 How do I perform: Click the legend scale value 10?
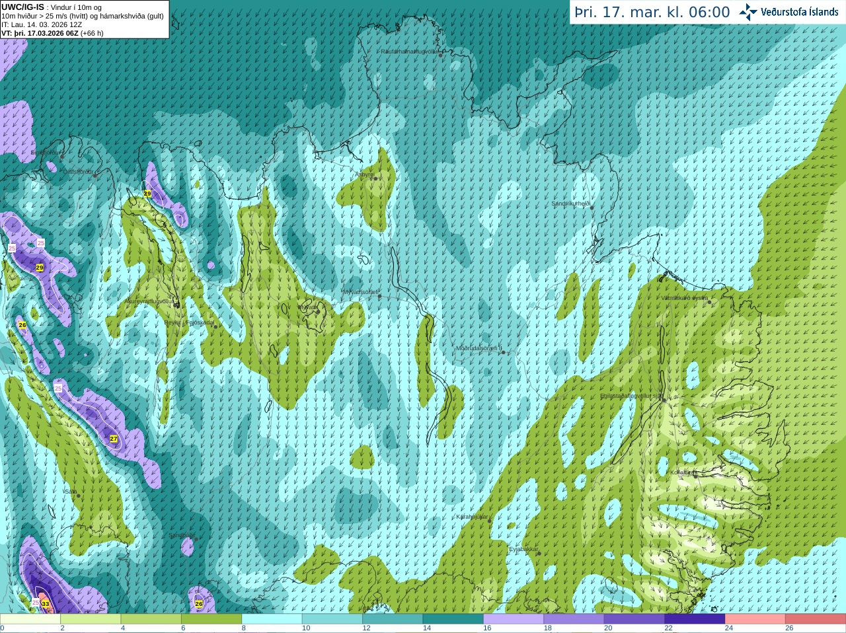point(306,628)
